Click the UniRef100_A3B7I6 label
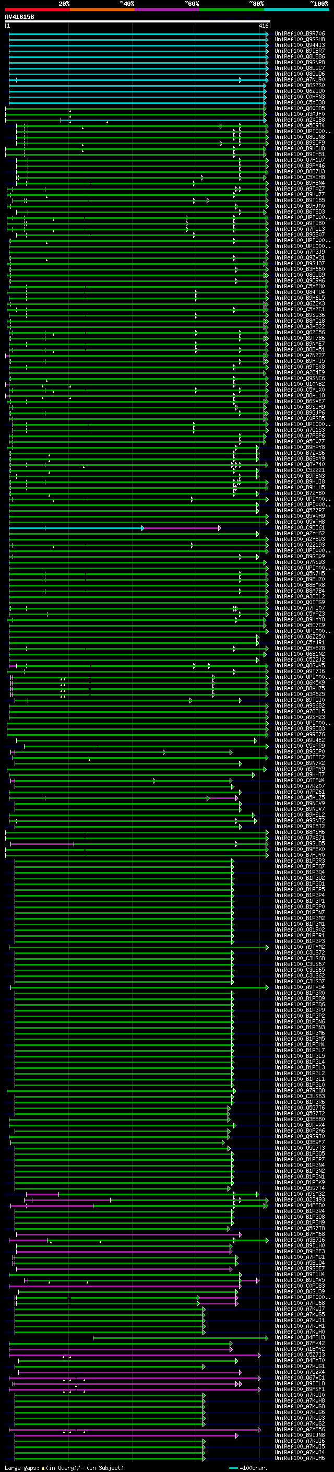This screenshot has height=1472, width=334. tap(299, 1240)
